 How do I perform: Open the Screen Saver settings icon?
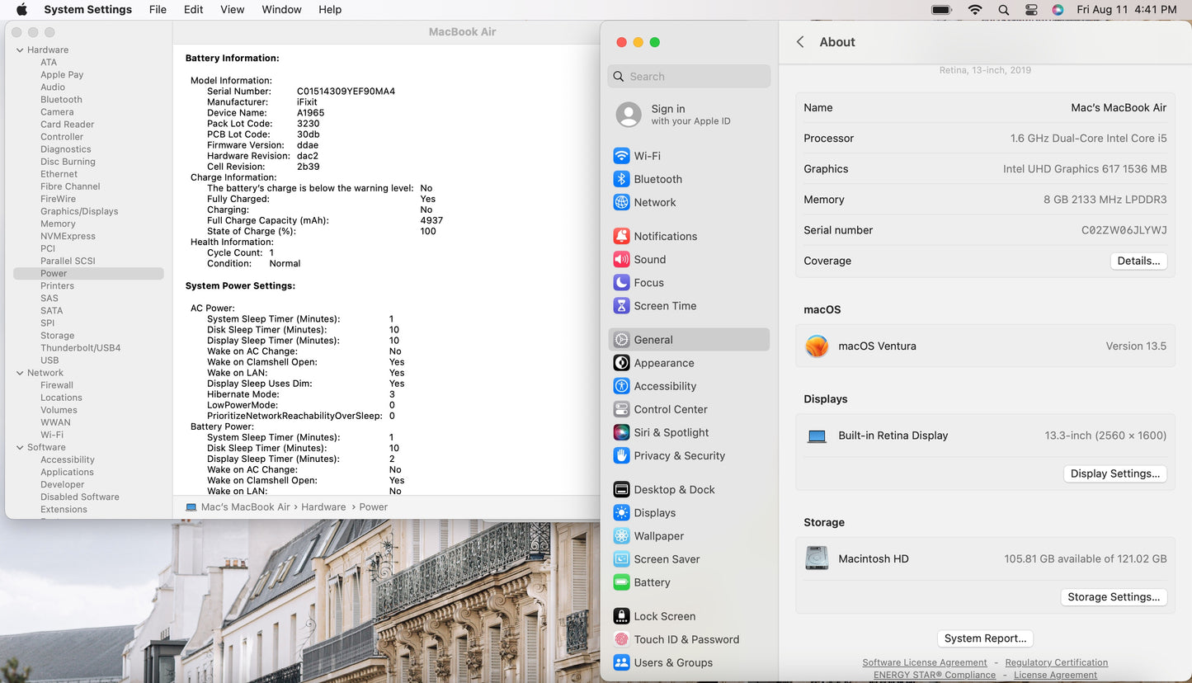[621, 559]
